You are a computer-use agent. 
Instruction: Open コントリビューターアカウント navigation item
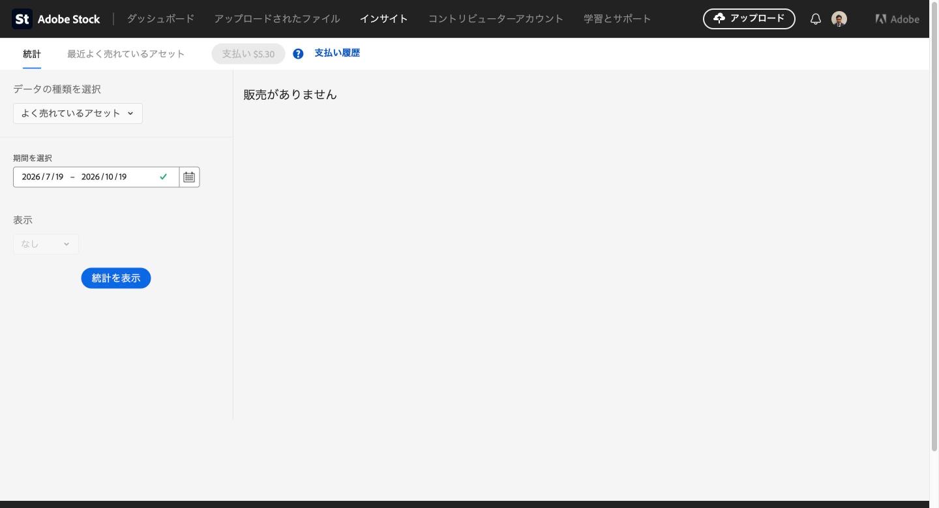496,19
